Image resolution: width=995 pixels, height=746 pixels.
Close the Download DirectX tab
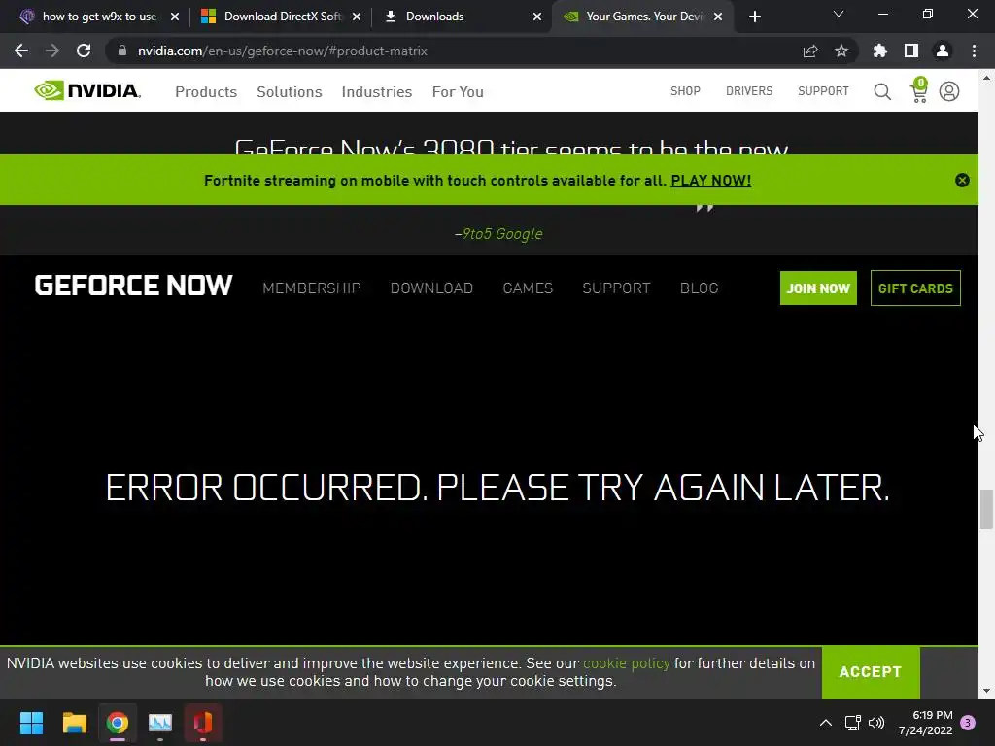coord(357,17)
